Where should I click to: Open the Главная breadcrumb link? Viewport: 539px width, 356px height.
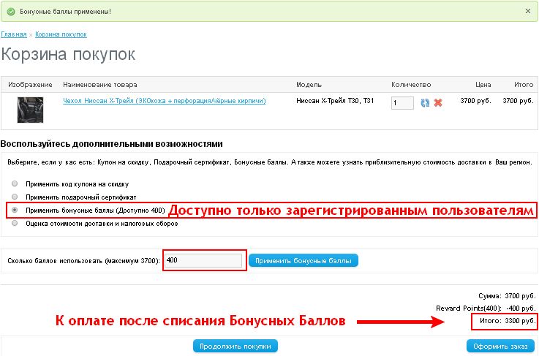tap(14, 34)
